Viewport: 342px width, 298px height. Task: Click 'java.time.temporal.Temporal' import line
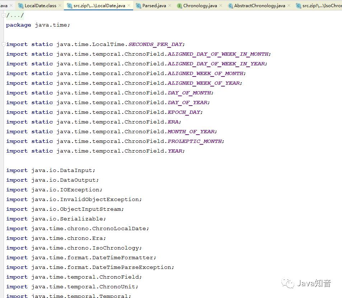(69, 295)
